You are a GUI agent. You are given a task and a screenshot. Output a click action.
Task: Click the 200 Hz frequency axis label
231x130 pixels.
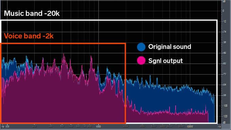point(34,127)
